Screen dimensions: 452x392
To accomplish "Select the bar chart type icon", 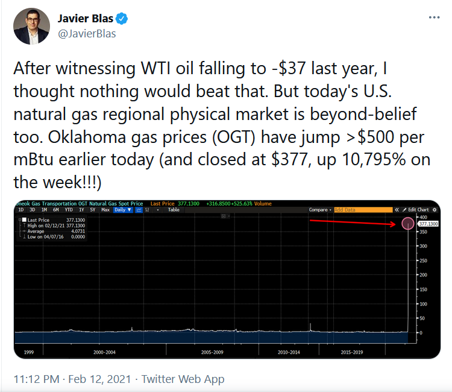I will point(146,209).
